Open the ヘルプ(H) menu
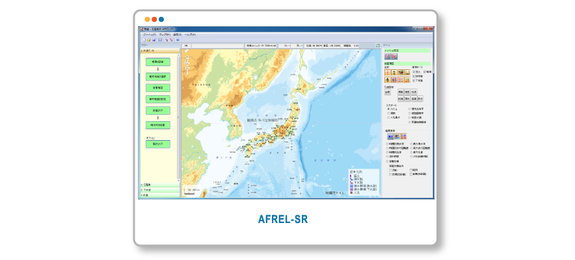 190,35
